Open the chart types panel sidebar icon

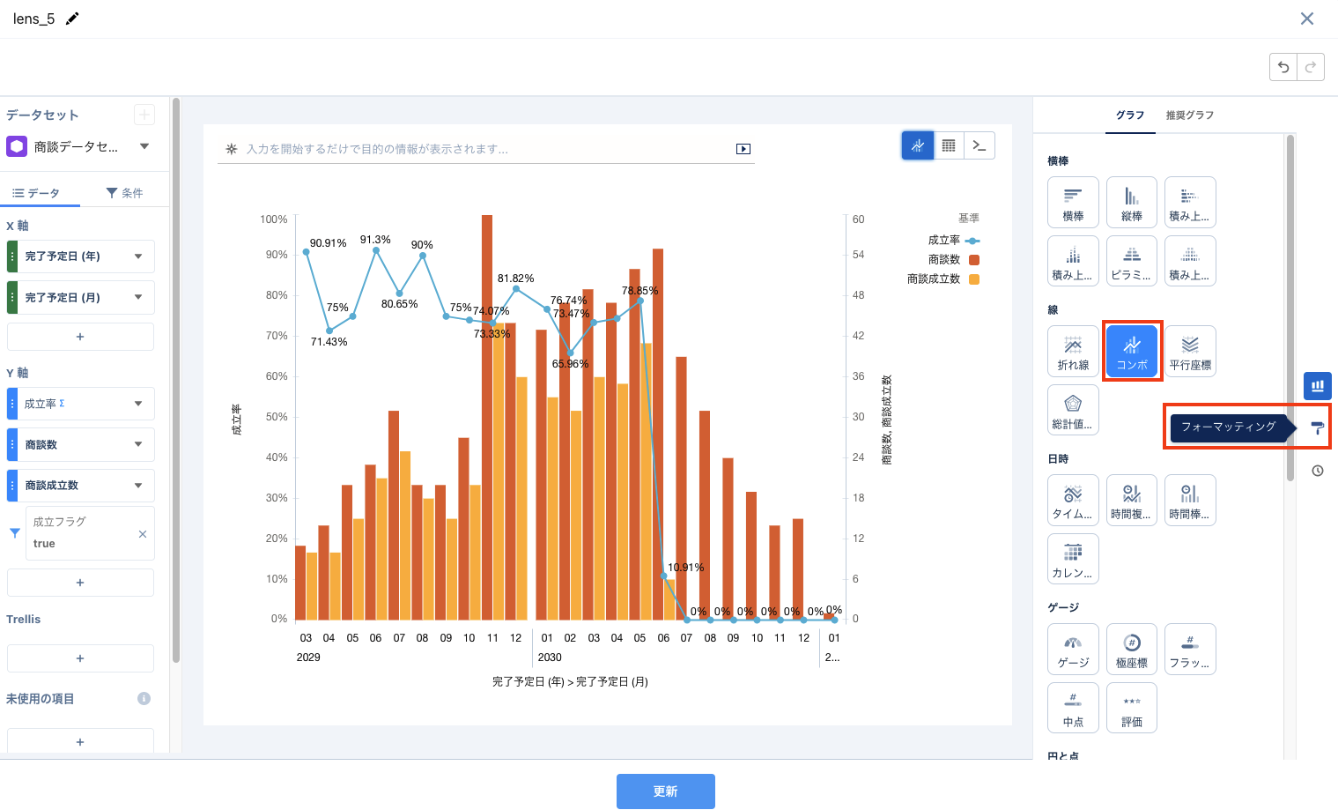click(x=1318, y=386)
